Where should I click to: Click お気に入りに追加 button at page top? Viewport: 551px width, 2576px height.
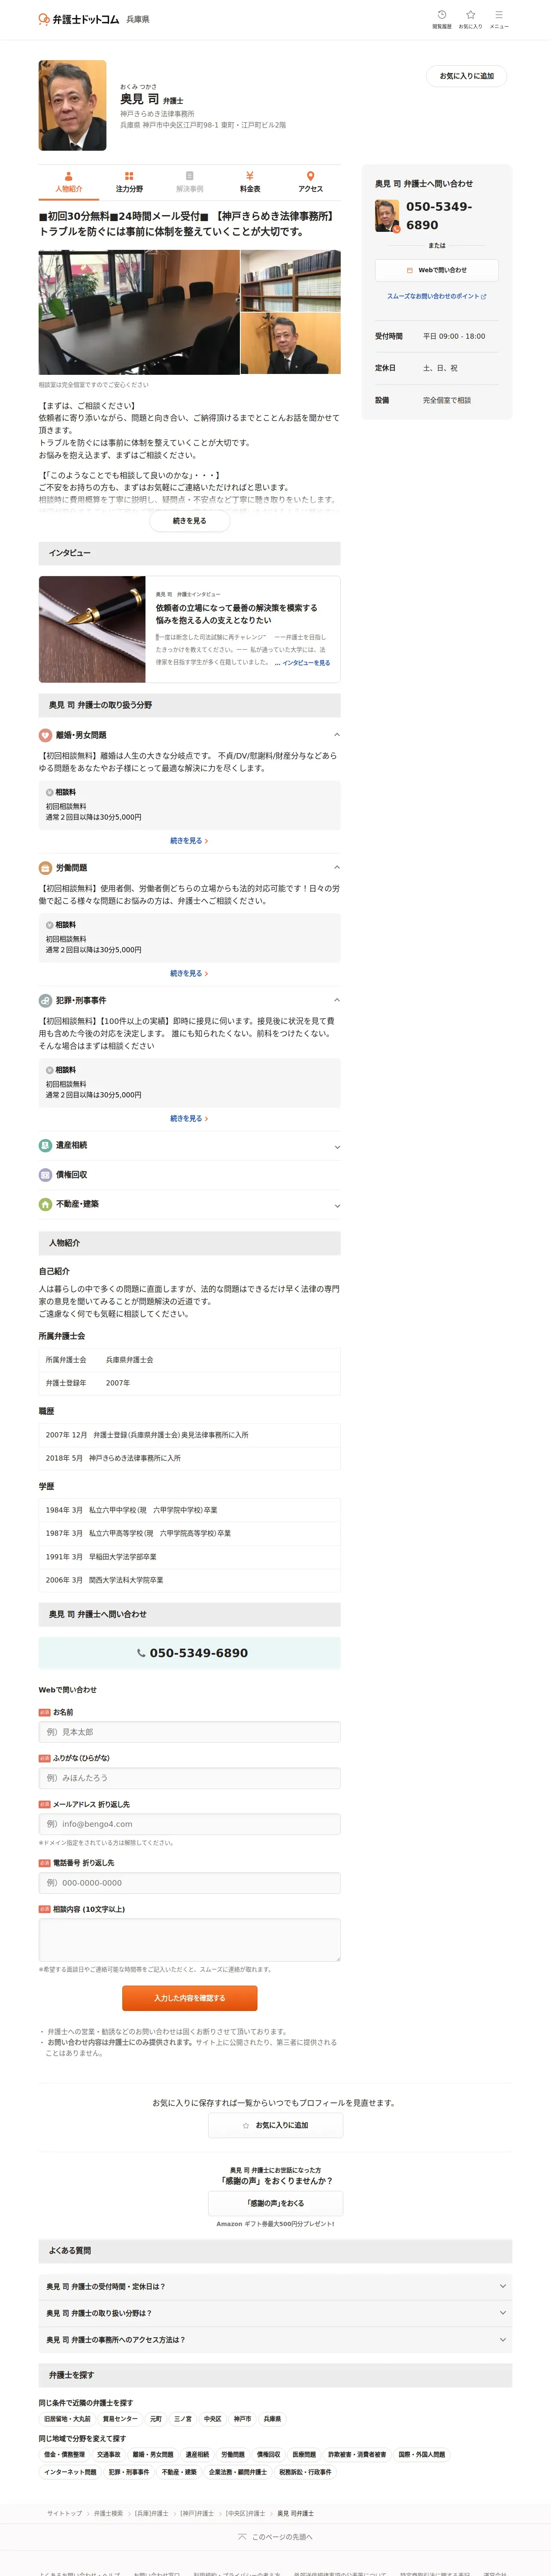pos(466,76)
